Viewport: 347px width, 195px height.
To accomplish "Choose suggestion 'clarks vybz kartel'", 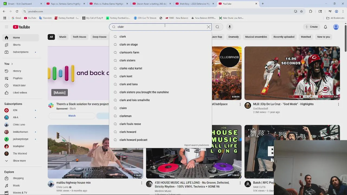I will point(160,68).
